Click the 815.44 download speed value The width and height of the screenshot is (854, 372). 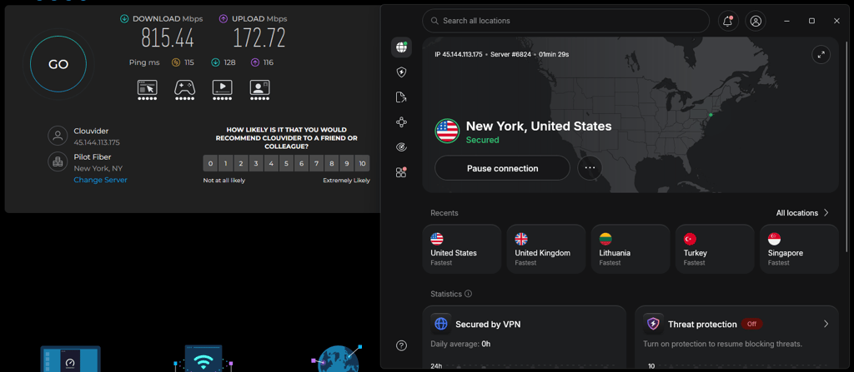(168, 38)
